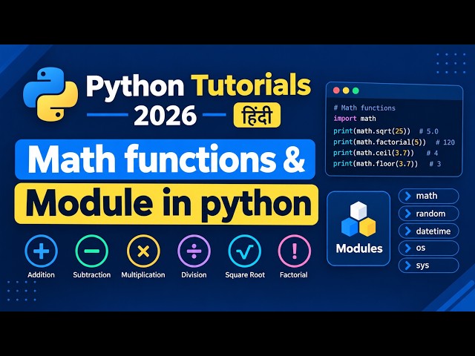Click the 'Addition' label text
The width and height of the screenshot is (475, 356).
42,275
